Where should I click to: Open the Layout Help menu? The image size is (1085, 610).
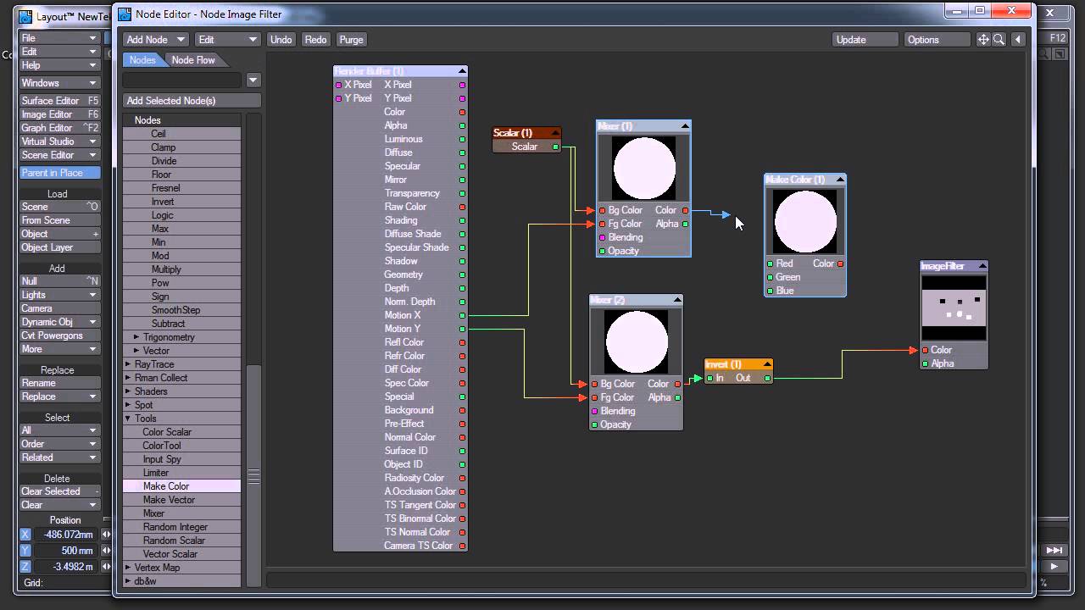[x=60, y=65]
